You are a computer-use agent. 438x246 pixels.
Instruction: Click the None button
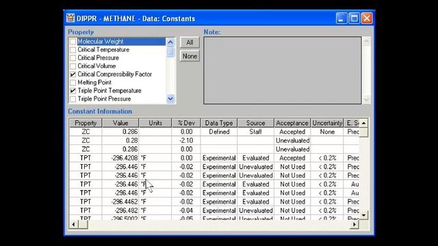tap(190, 56)
